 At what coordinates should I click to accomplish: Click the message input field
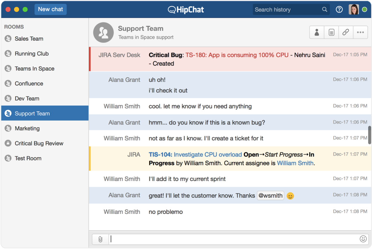pyautogui.click(x=234, y=239)
